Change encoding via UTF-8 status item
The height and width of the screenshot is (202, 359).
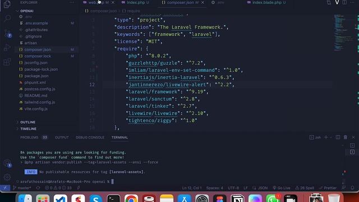pyautogui.click(x=233, y=188)
